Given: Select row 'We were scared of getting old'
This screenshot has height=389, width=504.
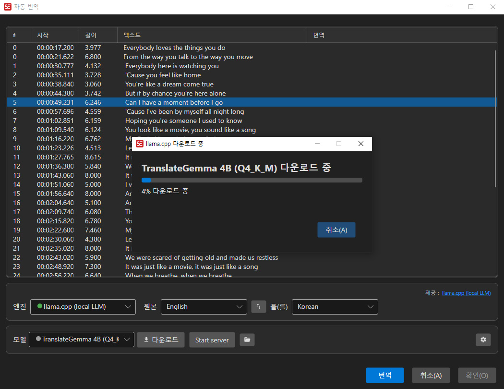Looking at the screenshot, I should pos(252,257).
